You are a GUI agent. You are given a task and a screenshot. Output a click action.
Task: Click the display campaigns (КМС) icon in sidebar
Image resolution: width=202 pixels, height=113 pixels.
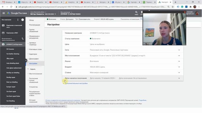coord(3,33)
